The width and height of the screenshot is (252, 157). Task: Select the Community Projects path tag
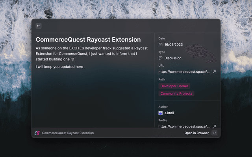point(176,94)
